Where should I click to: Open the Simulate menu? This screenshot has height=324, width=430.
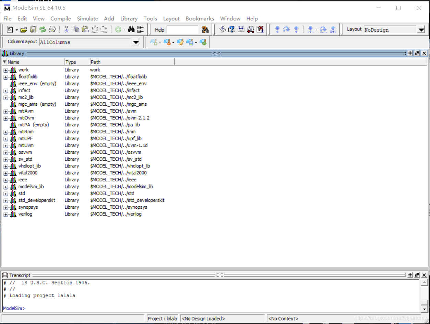click(x=87, y=19)
